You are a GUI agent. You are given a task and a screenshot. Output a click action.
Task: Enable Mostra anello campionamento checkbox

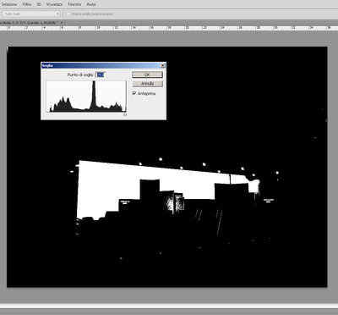pos(68,14)
